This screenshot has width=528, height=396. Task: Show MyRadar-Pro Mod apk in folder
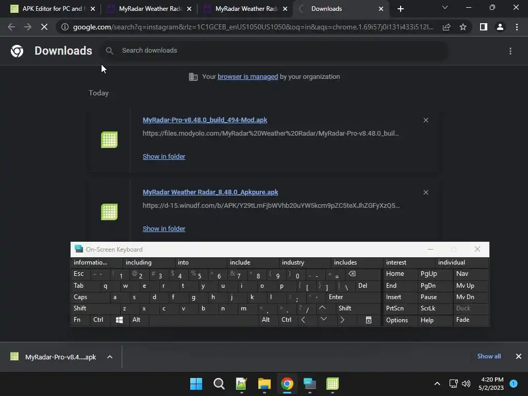coord(163,157)
